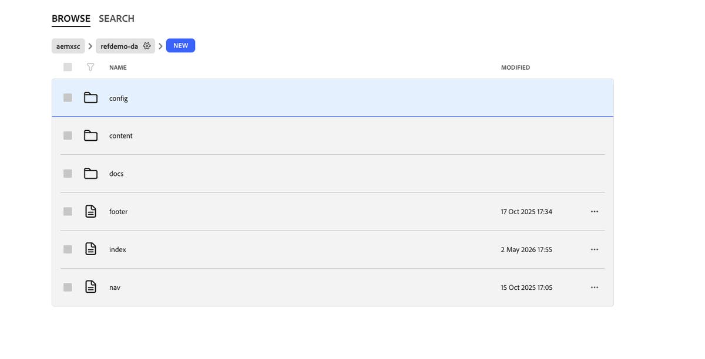Screen dimensions: 705x359
Task: Open the more options menu for nav
Action: (x=595, y=287)
